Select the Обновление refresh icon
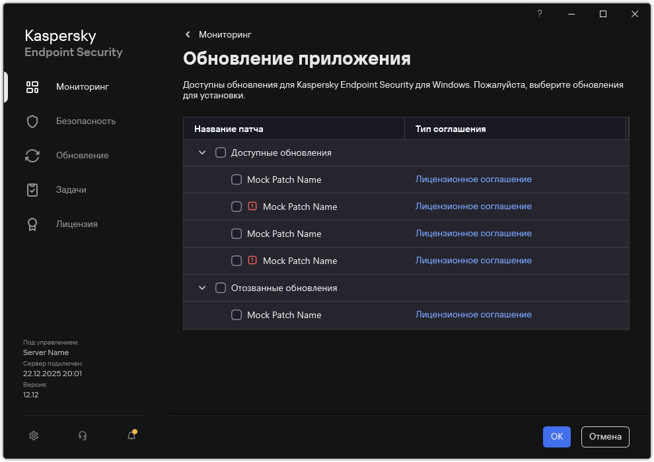Screen dimensions: 654x462 point(32,155)
